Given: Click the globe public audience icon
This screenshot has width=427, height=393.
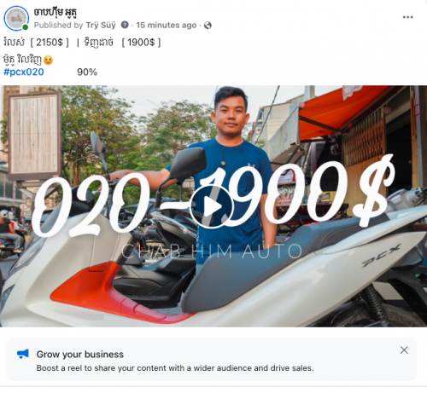Looking at the screenshot, I should [x=208, y=26].
